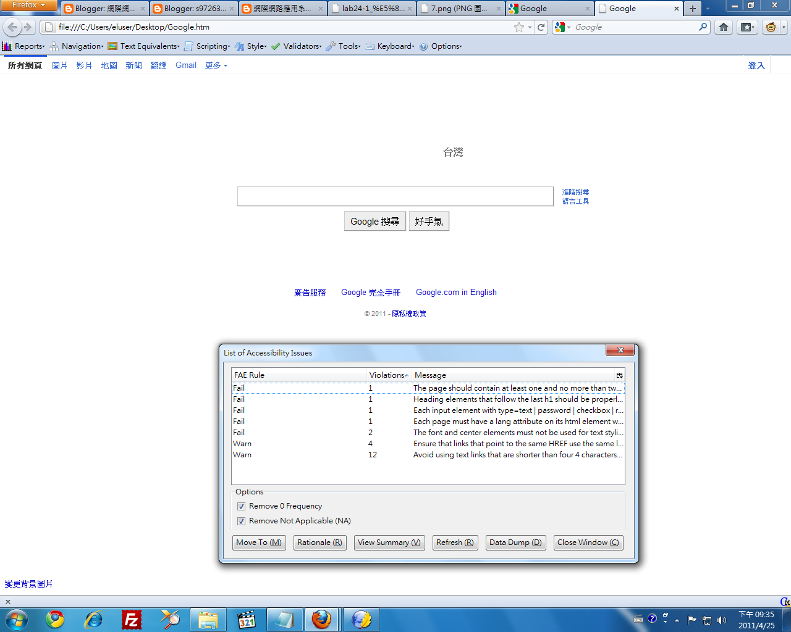Expand the Style toolbar menu
This screenshot has width=791, height=632.
coord(250,46)
